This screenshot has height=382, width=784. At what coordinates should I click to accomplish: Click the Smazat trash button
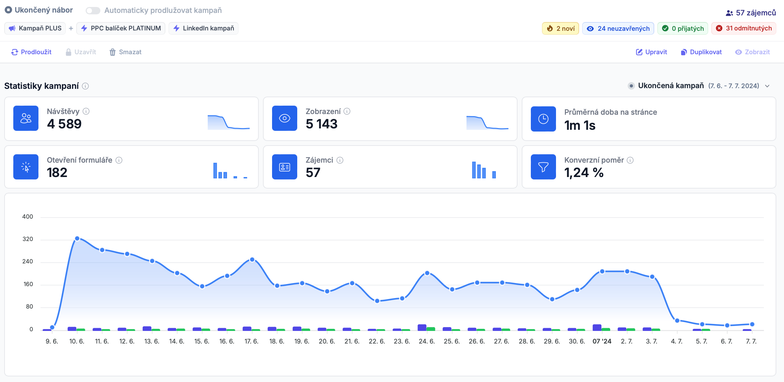[x=126, y=52]
